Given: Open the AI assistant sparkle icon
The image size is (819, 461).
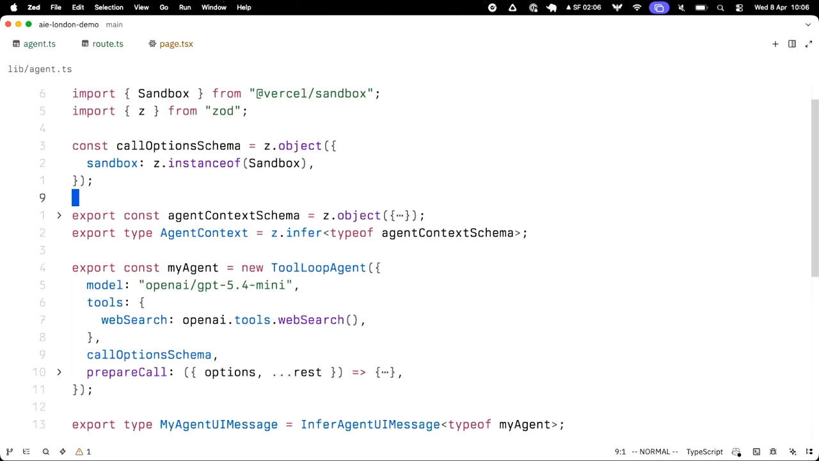Looking at the screenshot, I should click(793, 451).
